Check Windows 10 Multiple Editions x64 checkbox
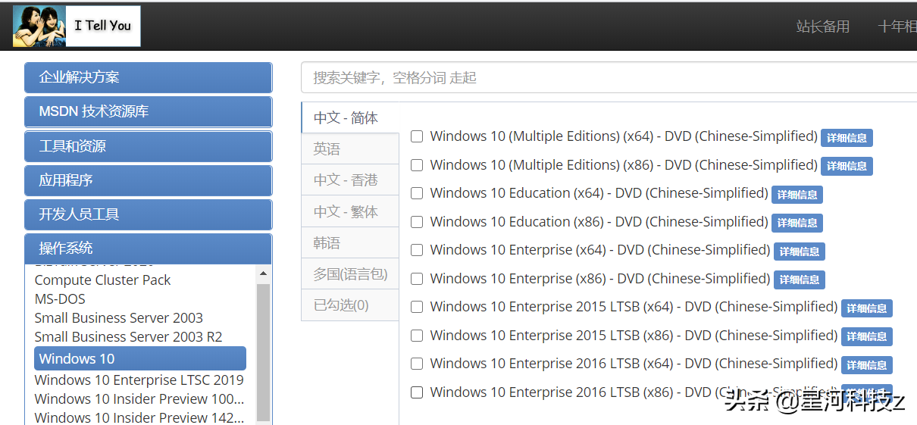Screen dimensions: 917x425 pyautogui.click(x=417, y=136)
